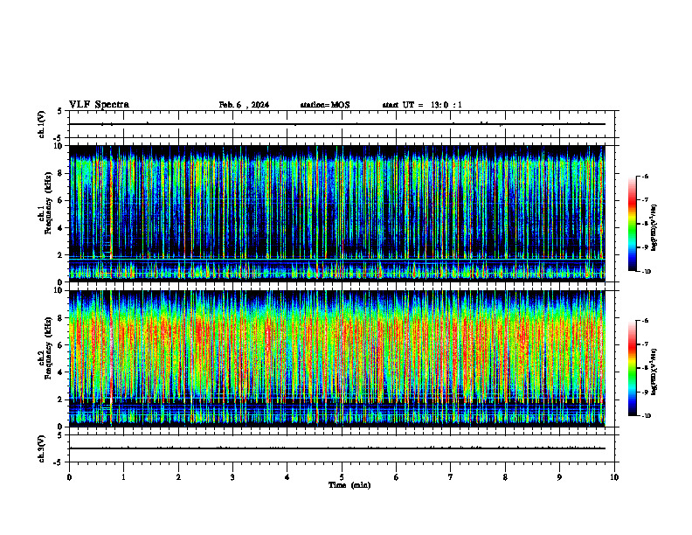Image resolution: width=692 pixels, height=535 pixels.
Task: Click the "ch.3(V)" axis label
Action: (41, 448)
